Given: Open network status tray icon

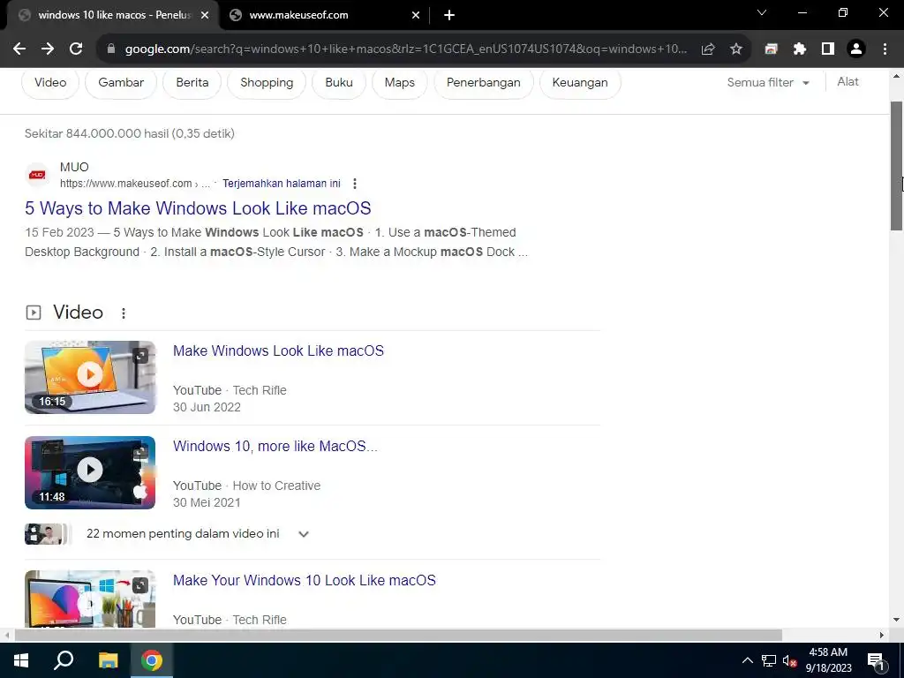Looking at the screenshot, I should [769, 660].
